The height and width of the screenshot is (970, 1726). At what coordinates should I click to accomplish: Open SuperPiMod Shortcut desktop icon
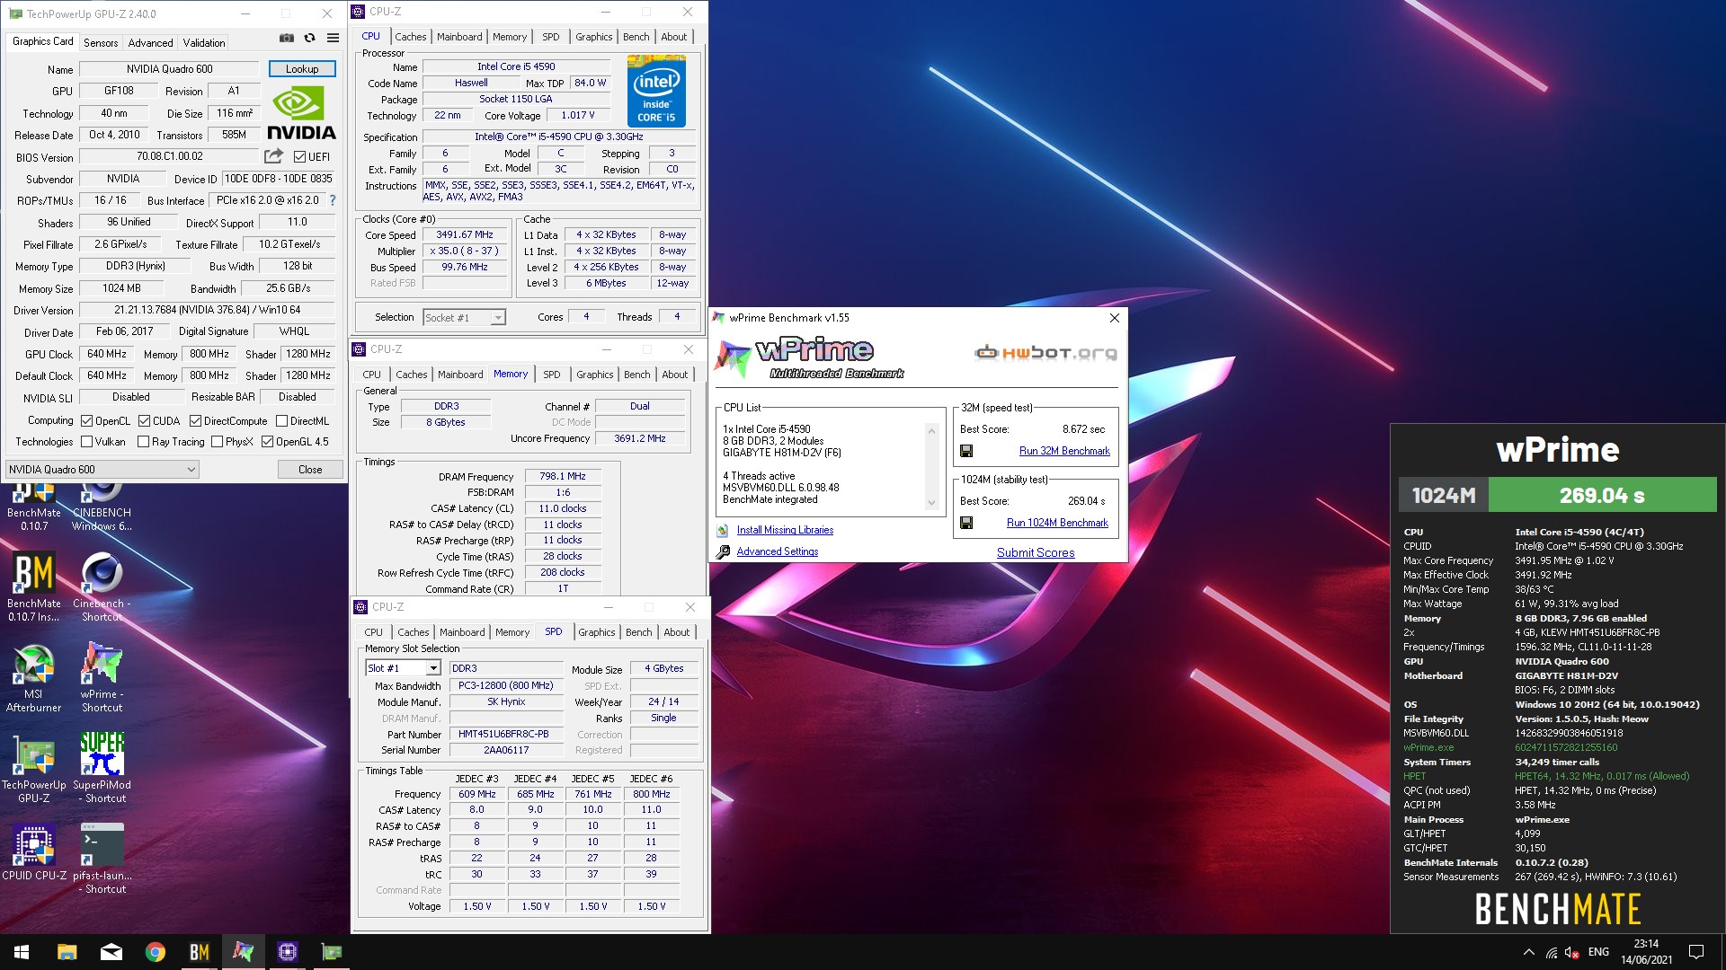pos(102,767)
